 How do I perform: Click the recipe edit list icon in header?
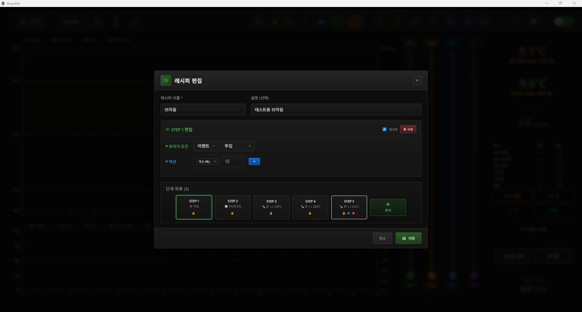166,80
